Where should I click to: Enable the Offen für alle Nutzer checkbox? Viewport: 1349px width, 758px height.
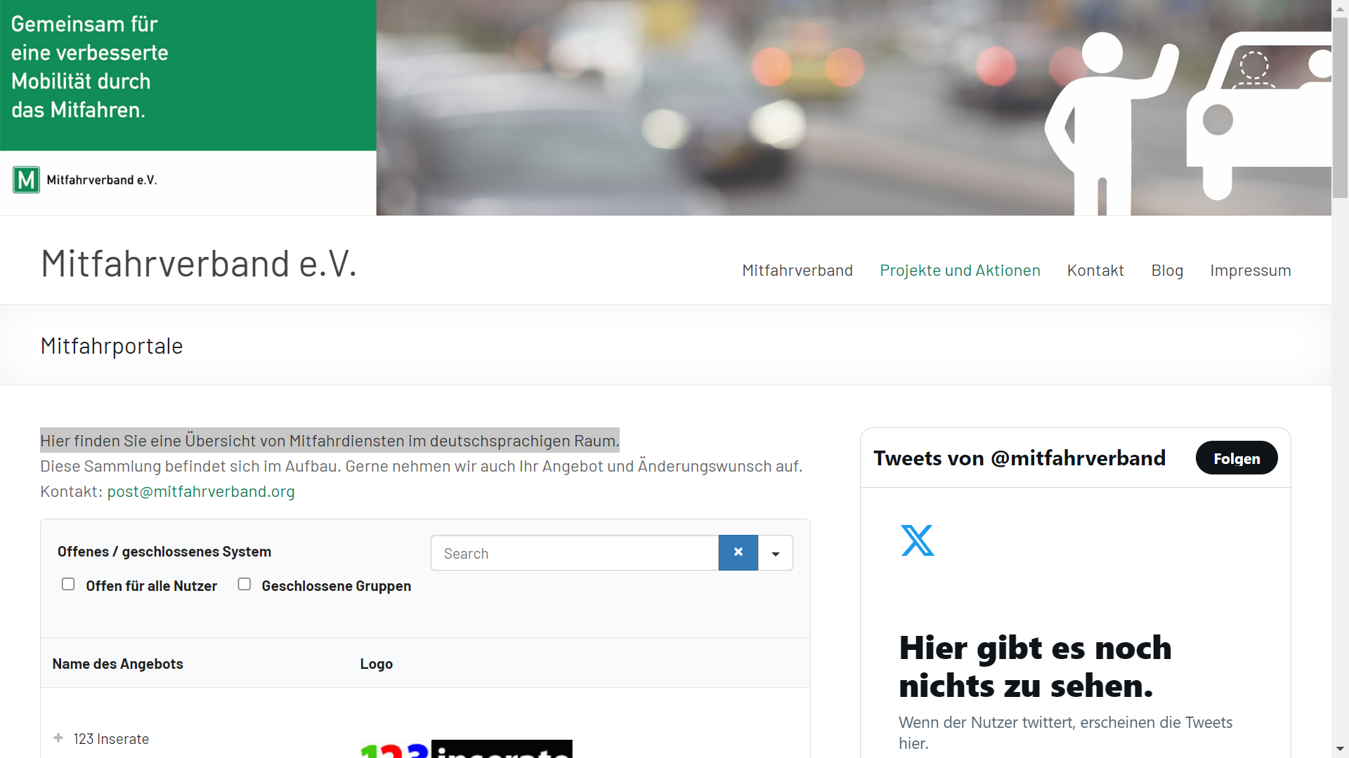tap(68, 584)
